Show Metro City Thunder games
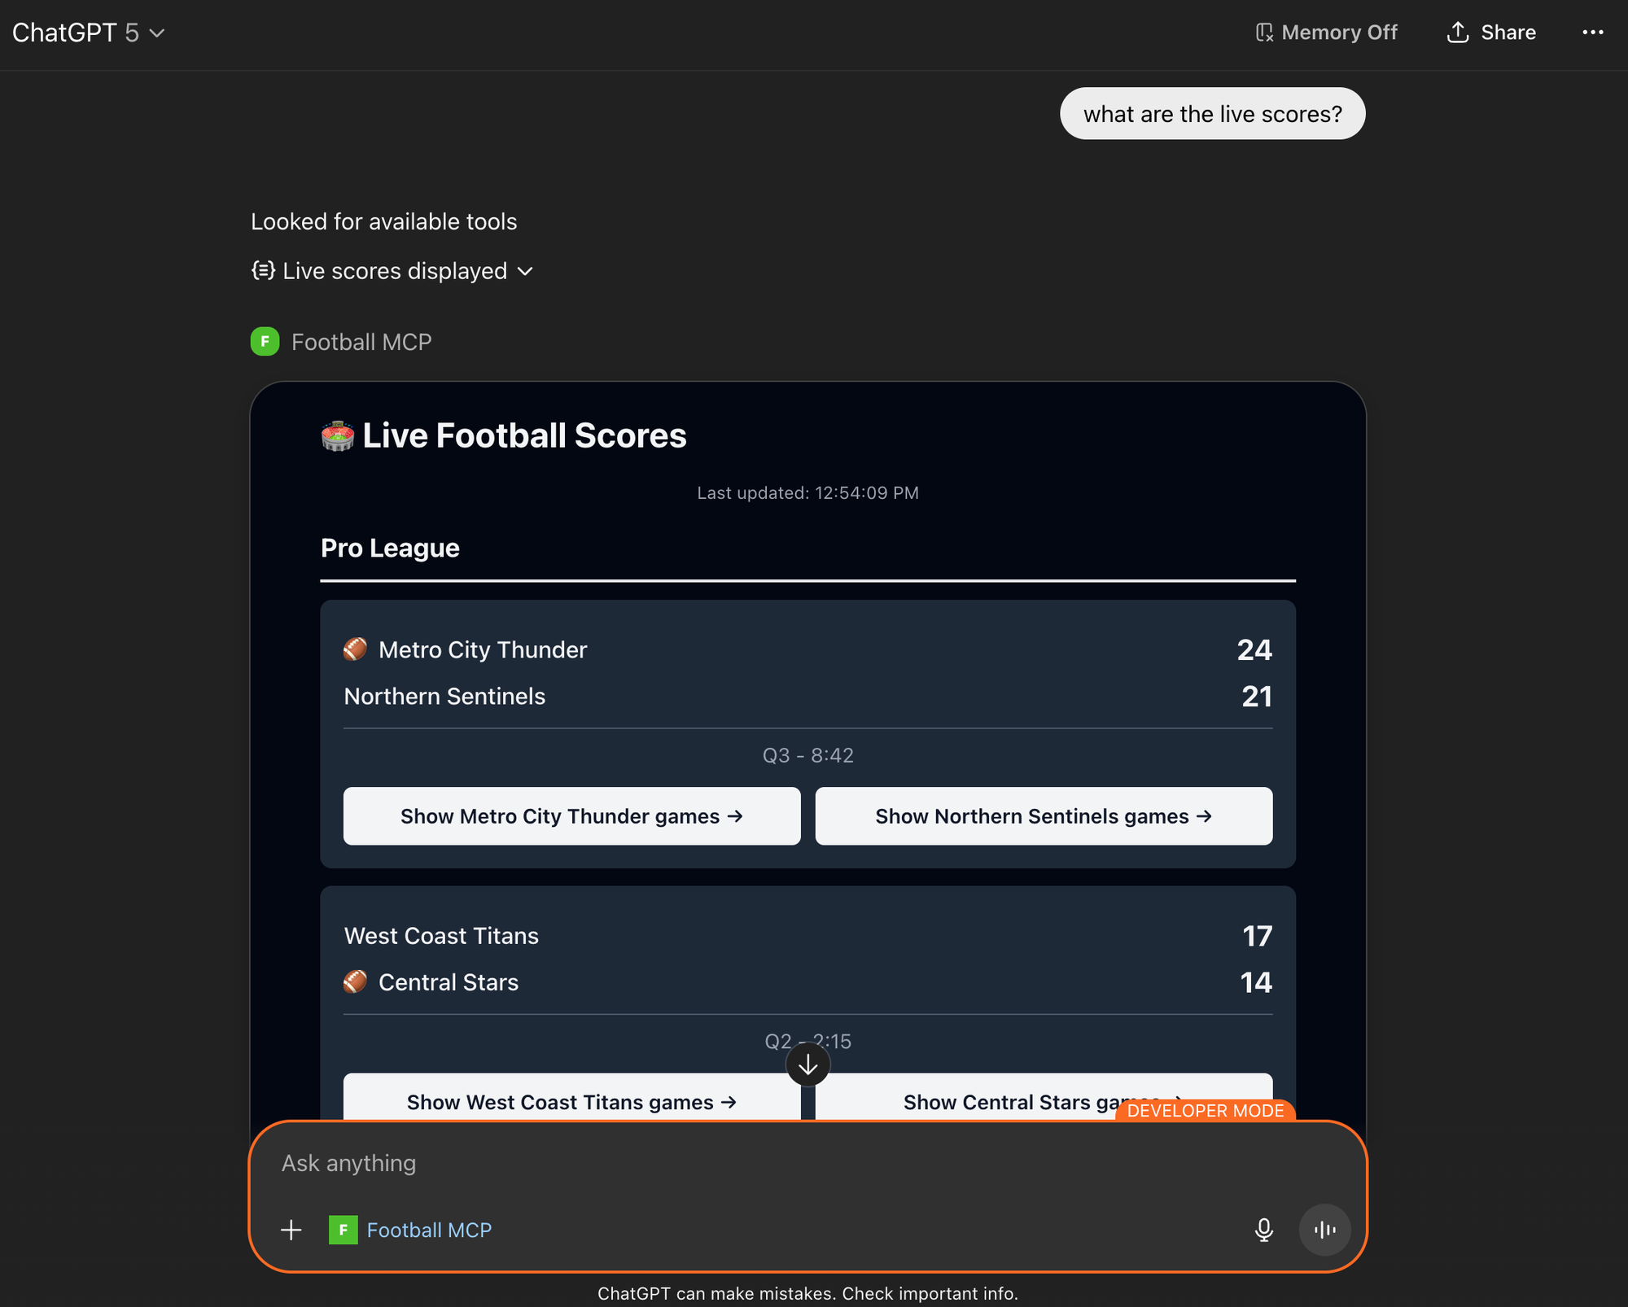Viewport: 1628px width, 1307px height. (571, 816)
